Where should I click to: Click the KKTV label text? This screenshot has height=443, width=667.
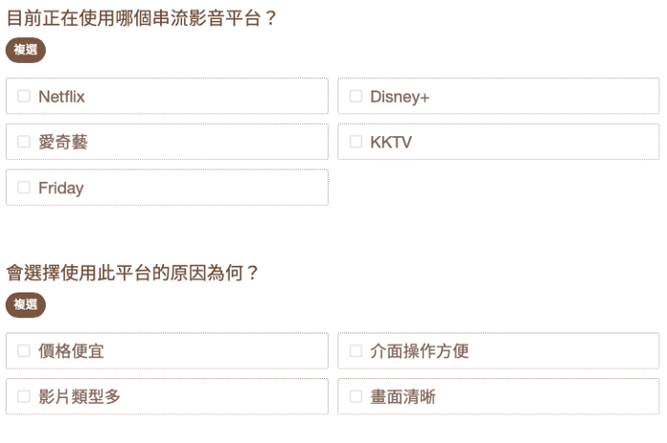tap(391, 142)
